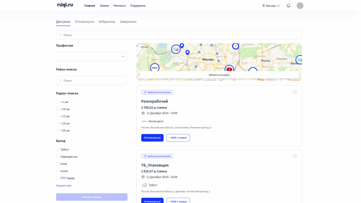
Task: Click the Район поиска search field
Action: 91,80
